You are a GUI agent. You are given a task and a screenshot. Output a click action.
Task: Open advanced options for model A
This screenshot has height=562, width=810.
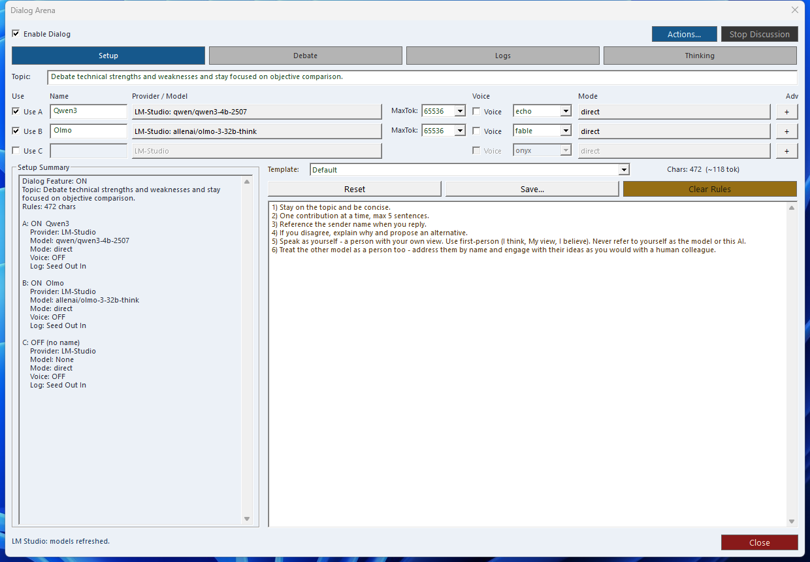click(786, 111)
